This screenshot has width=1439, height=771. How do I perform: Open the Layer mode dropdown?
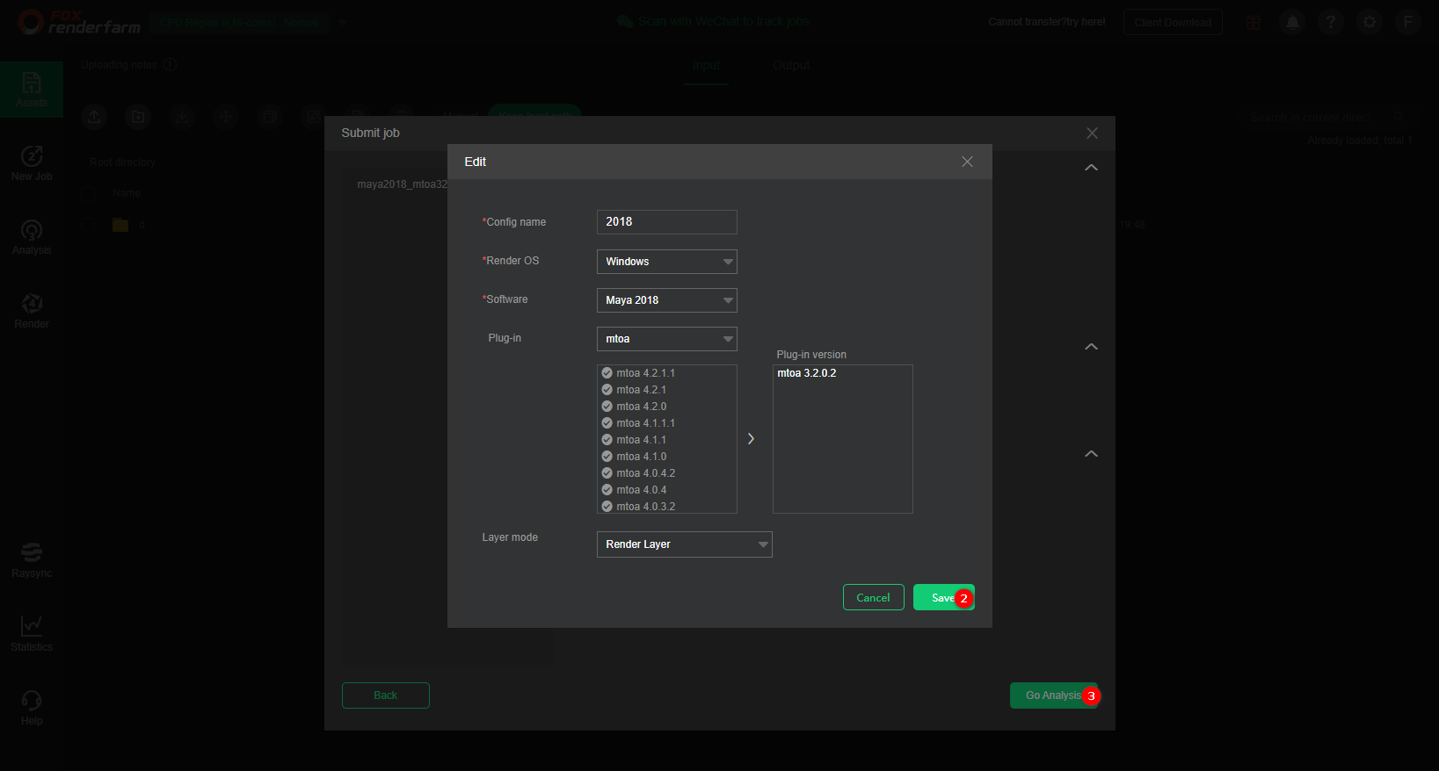point(684,544)
